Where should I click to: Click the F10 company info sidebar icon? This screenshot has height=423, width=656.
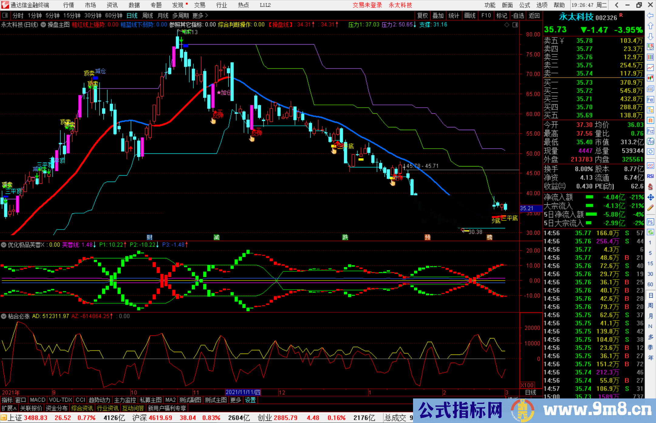(650, 99)
